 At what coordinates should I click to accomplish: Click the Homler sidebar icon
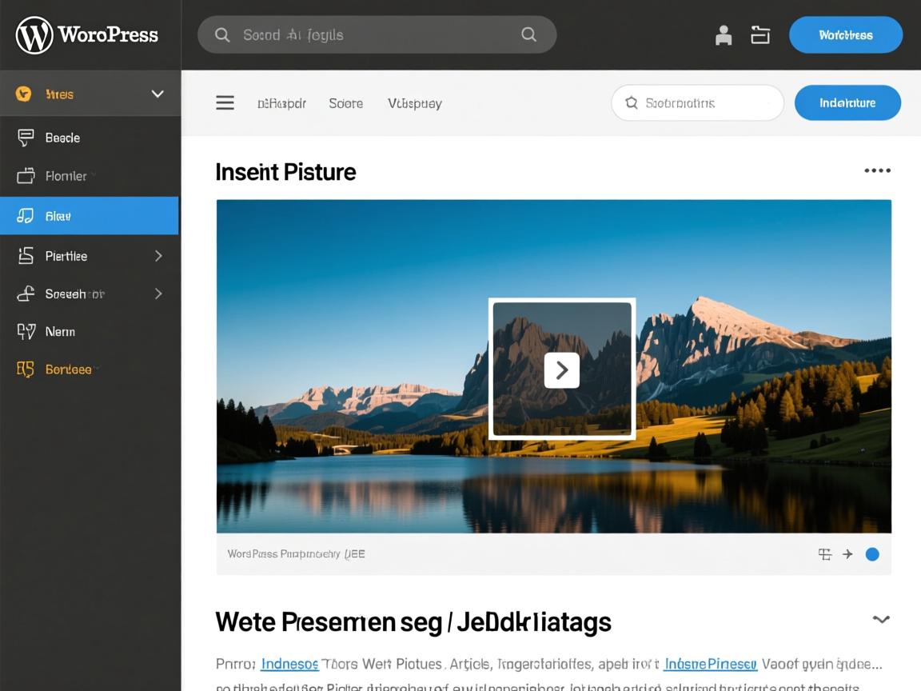point(26,176)
